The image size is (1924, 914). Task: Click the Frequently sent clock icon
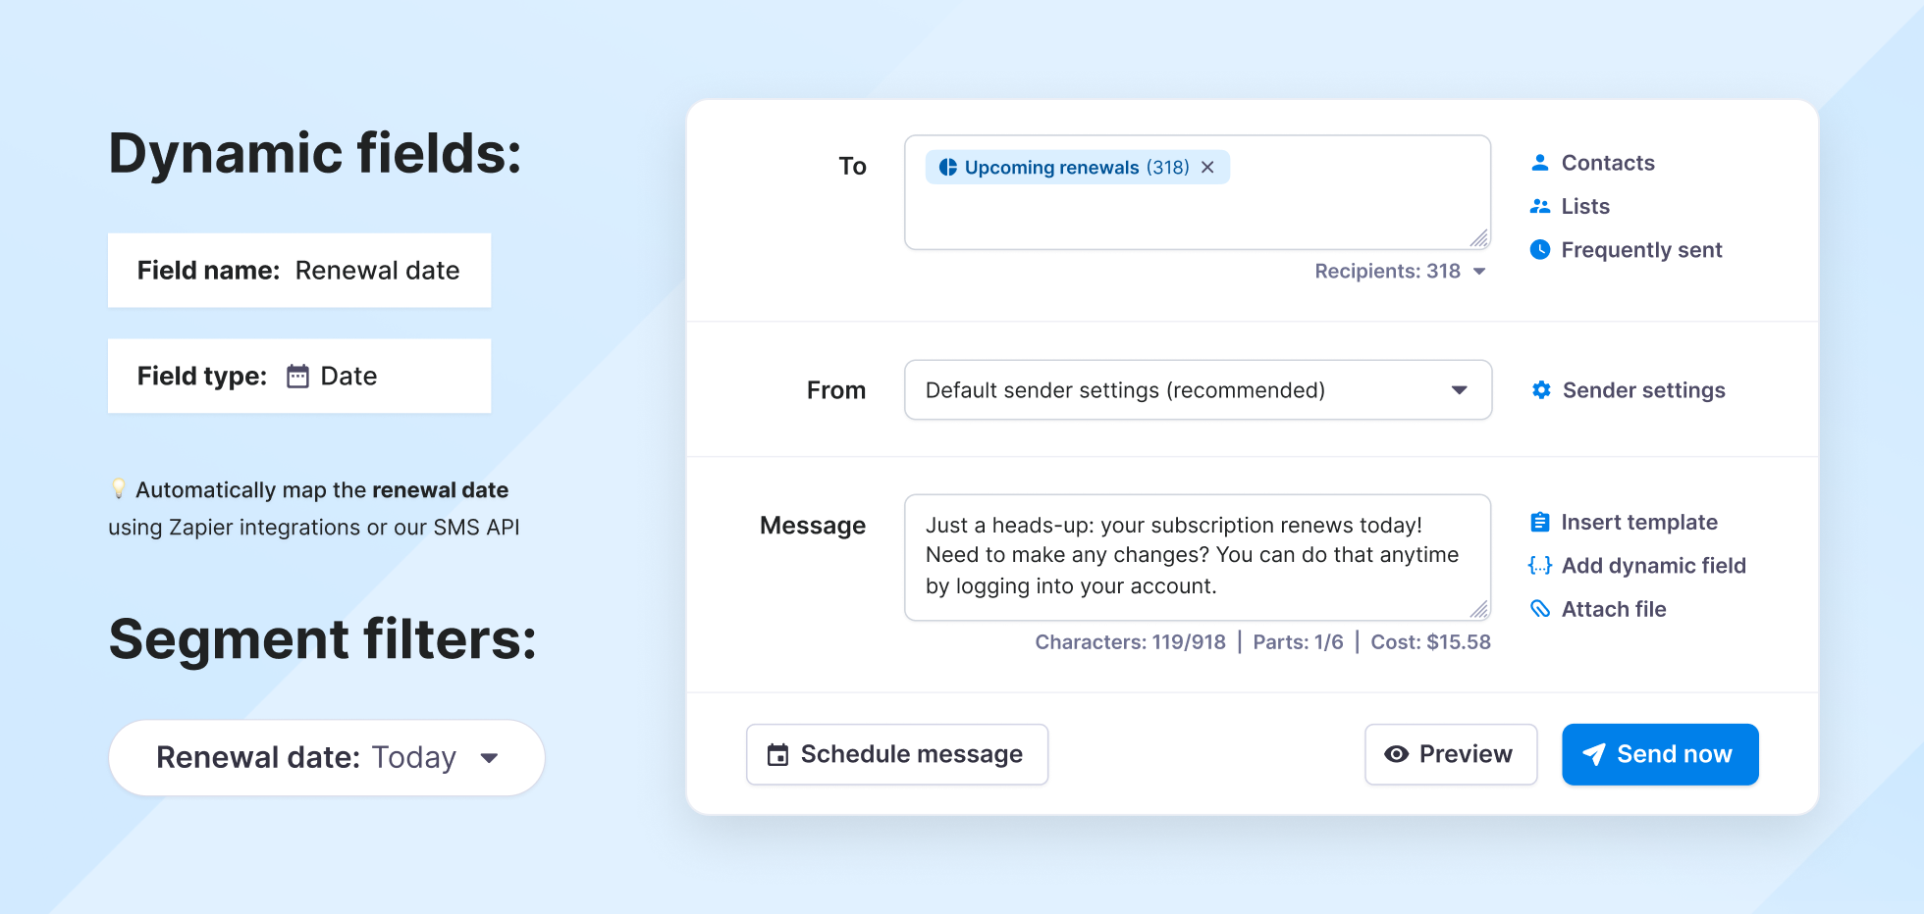(x=1540, y=250)
